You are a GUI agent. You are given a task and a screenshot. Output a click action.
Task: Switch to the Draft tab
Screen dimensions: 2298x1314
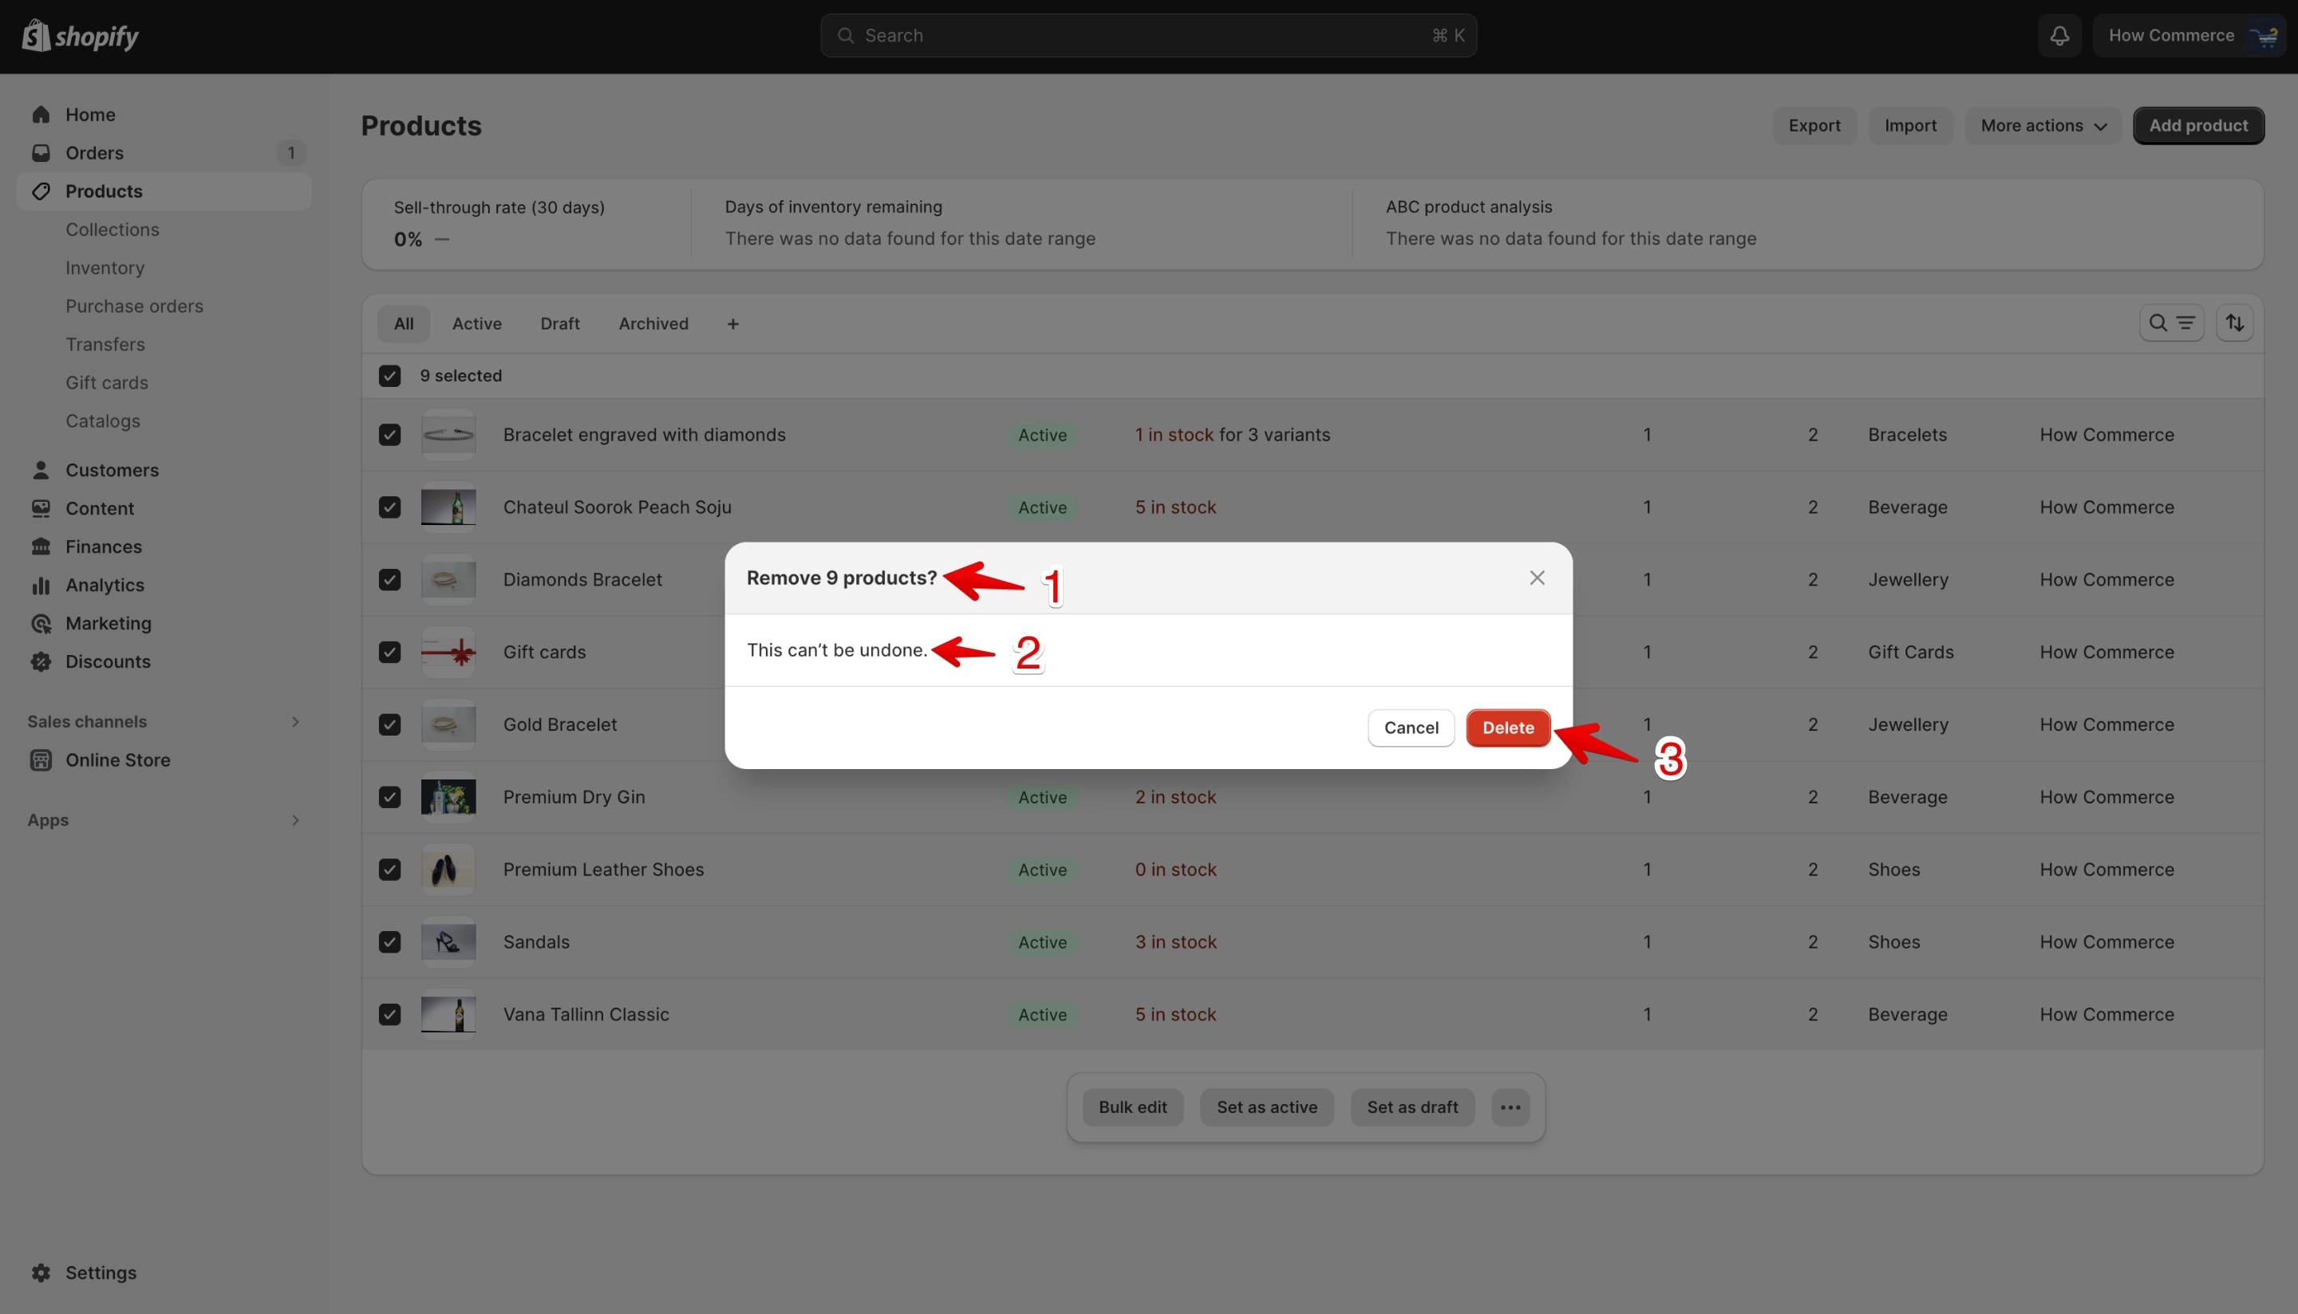pos(559,324)
